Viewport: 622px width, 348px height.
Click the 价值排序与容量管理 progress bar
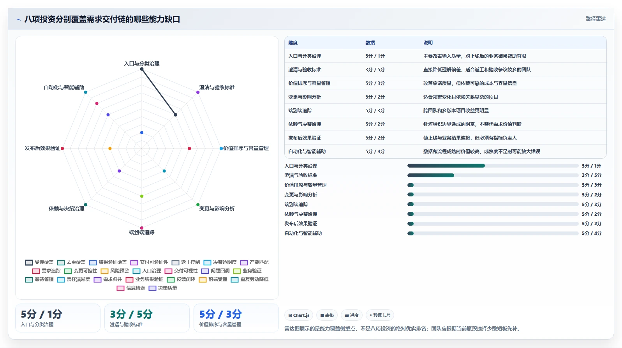[x=493, y=185]
